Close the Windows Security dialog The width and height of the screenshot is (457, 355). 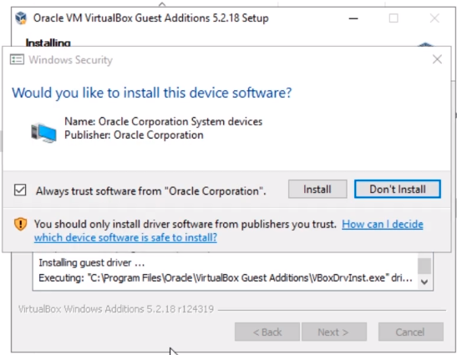coord(437,59)
